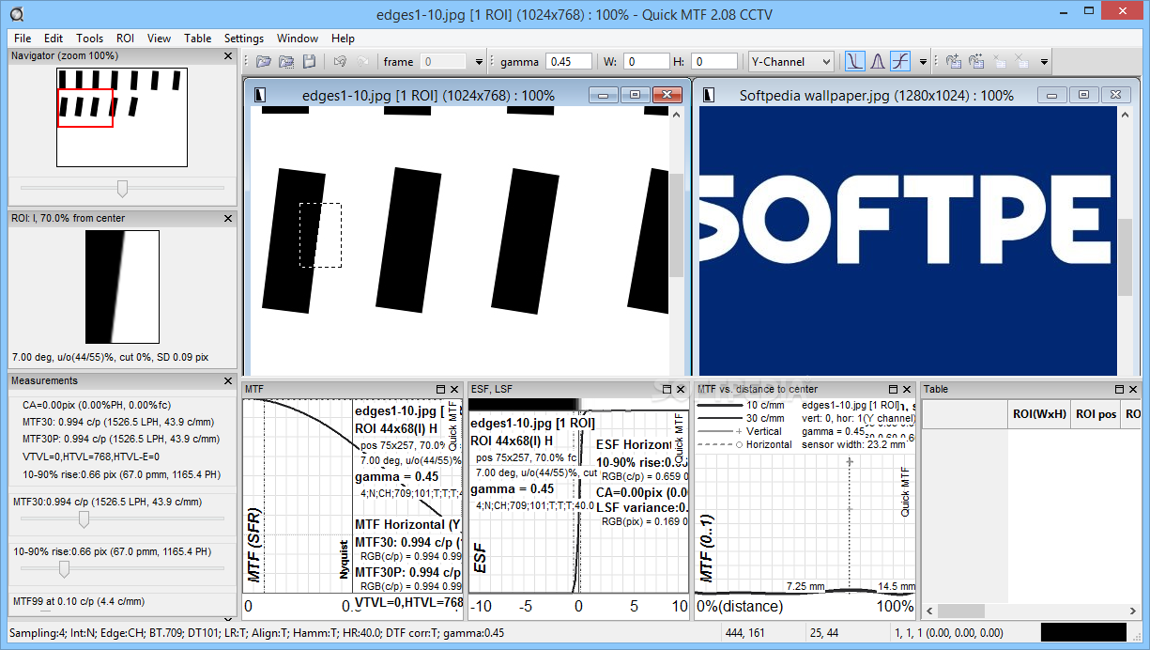The height and width of the screenshot is (650, 1150).
Task: Click the Navigator zoom slider
Action: 122,188
